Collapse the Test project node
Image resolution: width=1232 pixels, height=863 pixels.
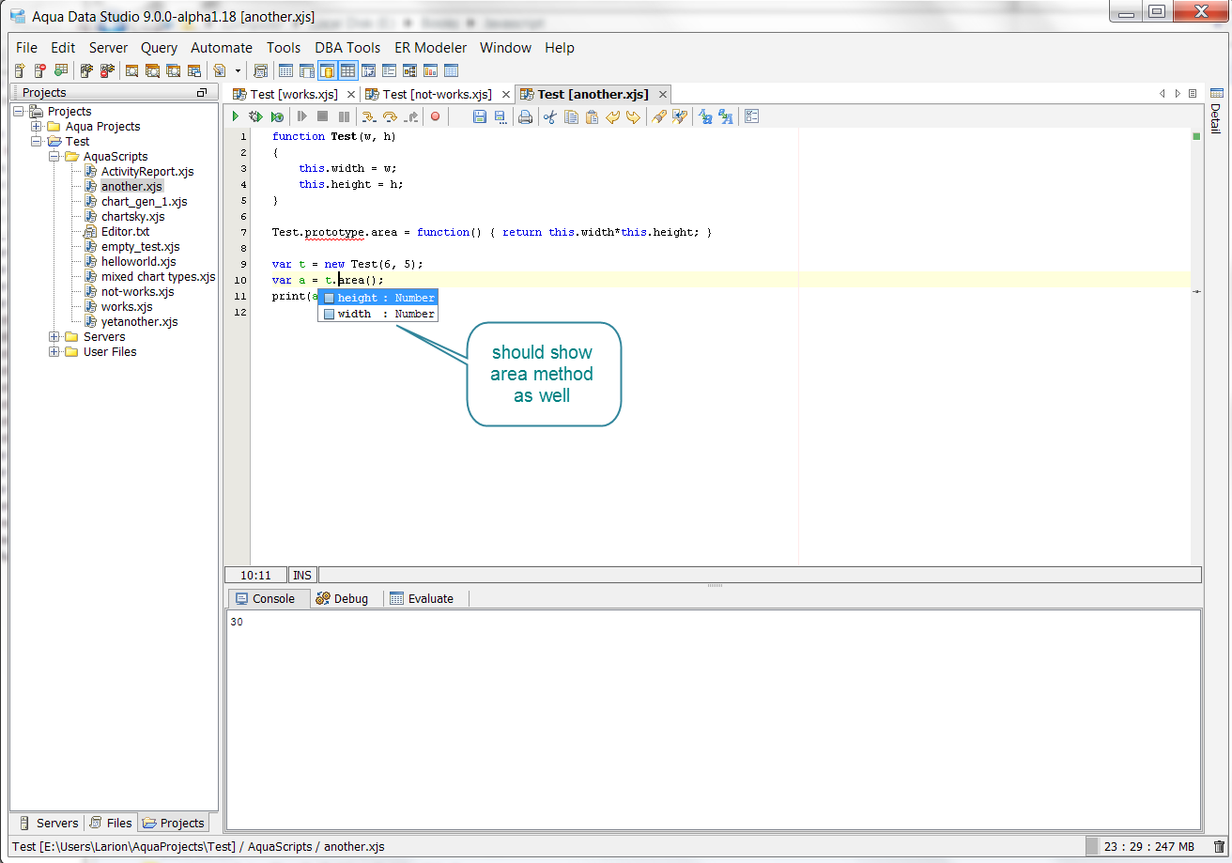pyautogui.click(x=37, y=142)
